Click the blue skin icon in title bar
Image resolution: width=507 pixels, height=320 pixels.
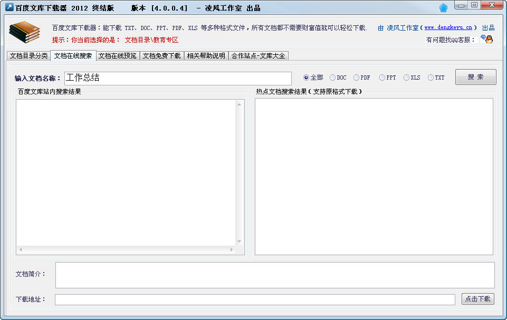[x=443, y=8]
